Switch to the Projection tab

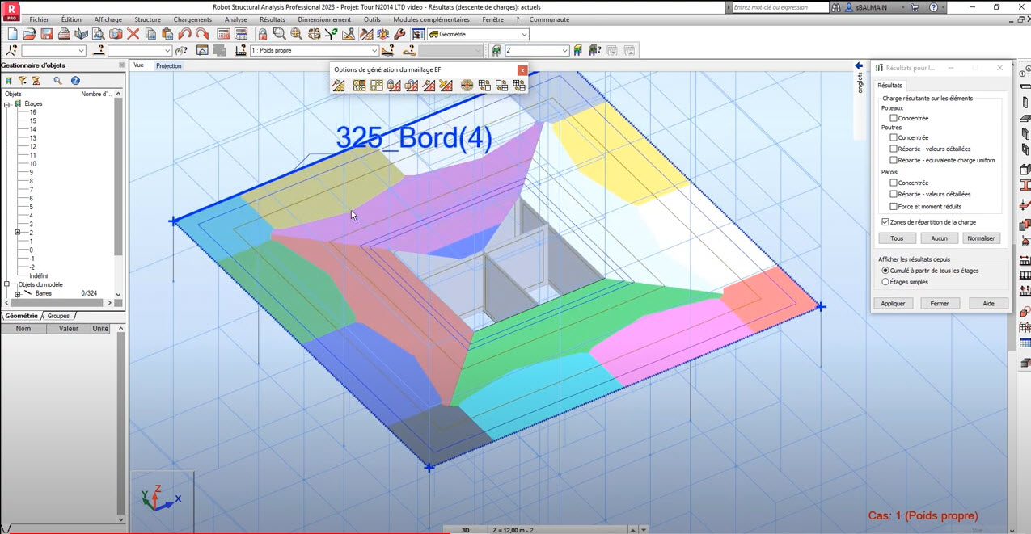tap(168, 65)
